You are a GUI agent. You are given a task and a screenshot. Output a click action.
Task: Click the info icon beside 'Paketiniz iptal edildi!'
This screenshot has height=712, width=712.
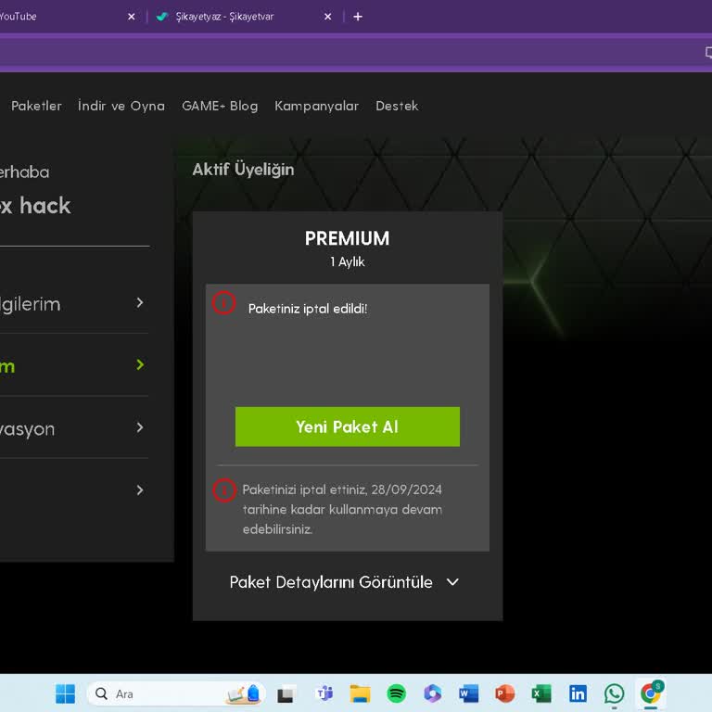[x=223, y=303]
